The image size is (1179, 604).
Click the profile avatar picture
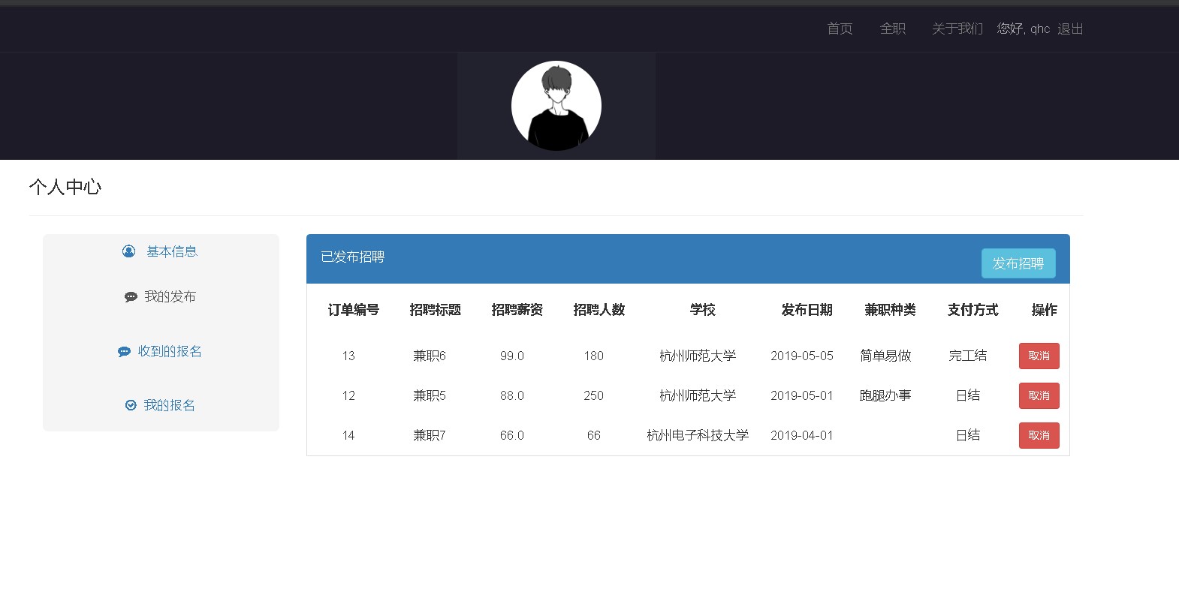[556, 106]
